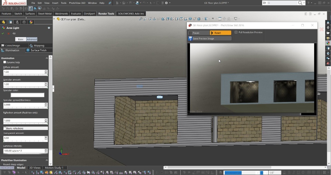Screen dimensions: 331x175
Task: Click the Hide/Show Items eye icon
Action: tap(213, 19)
